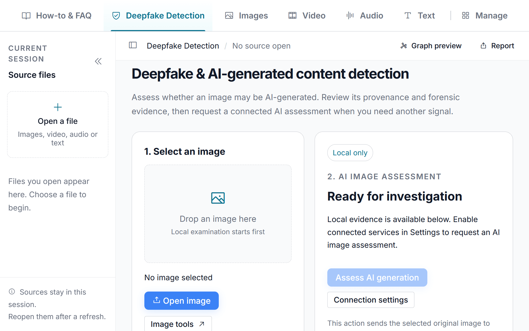Click the waveform icon beside Audio tab

pos(350,15)
